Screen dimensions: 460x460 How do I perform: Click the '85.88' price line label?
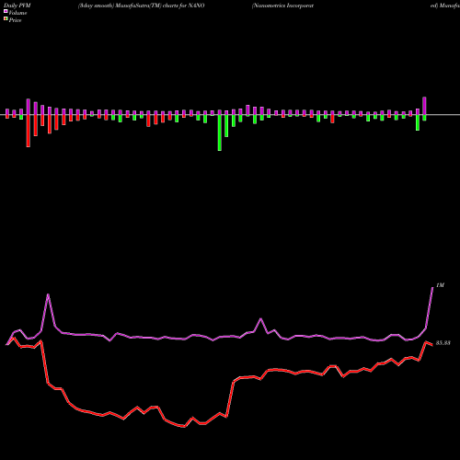[443, 343]
